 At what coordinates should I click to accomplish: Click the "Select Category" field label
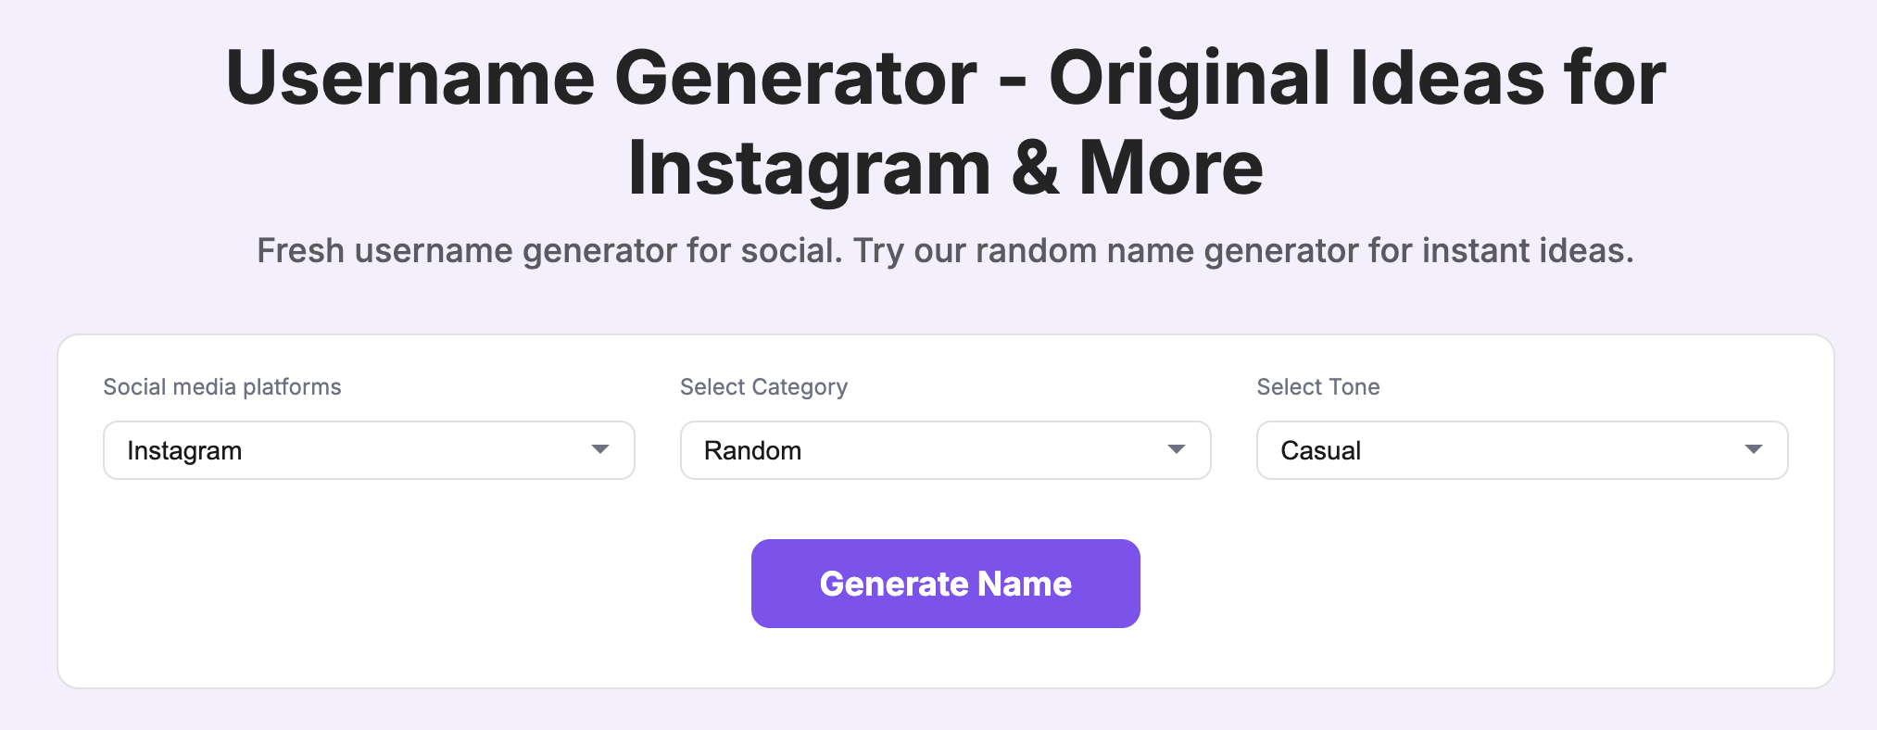pos(763,387)
